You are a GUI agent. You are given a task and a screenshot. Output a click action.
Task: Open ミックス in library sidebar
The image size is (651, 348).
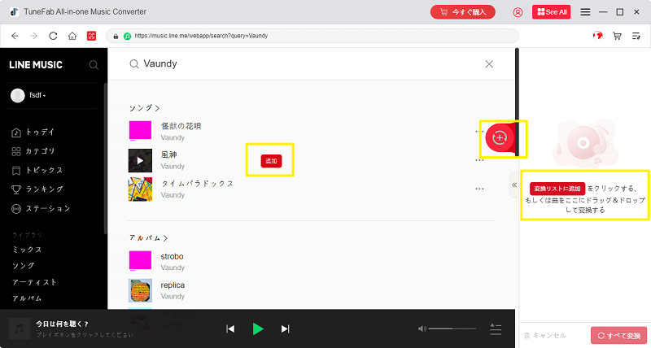tap(27, 250)
